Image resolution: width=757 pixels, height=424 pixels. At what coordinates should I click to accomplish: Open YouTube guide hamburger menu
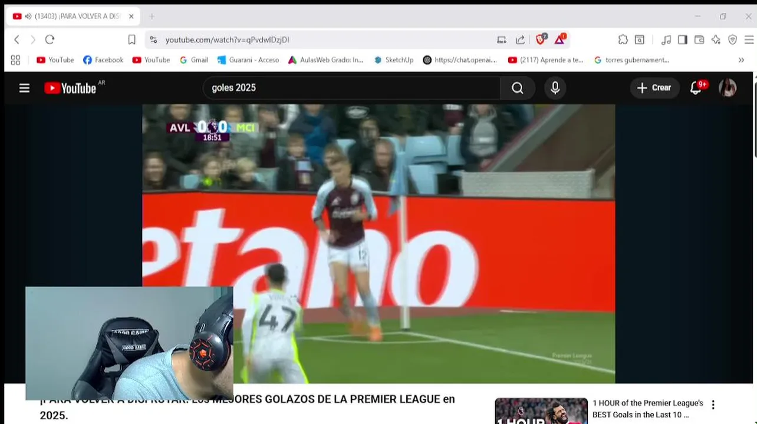tap(24, 88)
